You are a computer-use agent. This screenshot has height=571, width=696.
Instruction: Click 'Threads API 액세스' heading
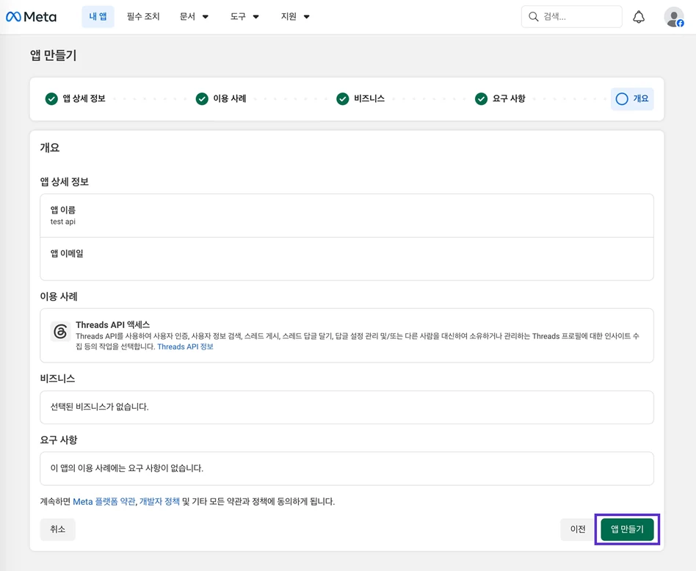[x=113, y=324]
